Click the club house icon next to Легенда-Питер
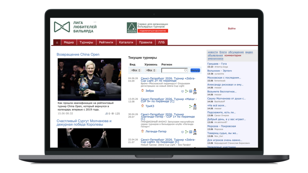The height and width of the screenshot is (173, 308). point(143,131)
